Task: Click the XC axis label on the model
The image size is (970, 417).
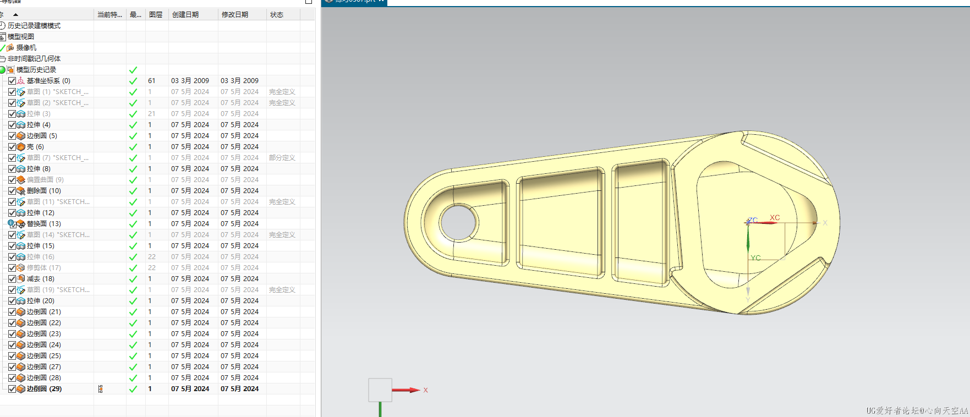Action: (775, 217)
